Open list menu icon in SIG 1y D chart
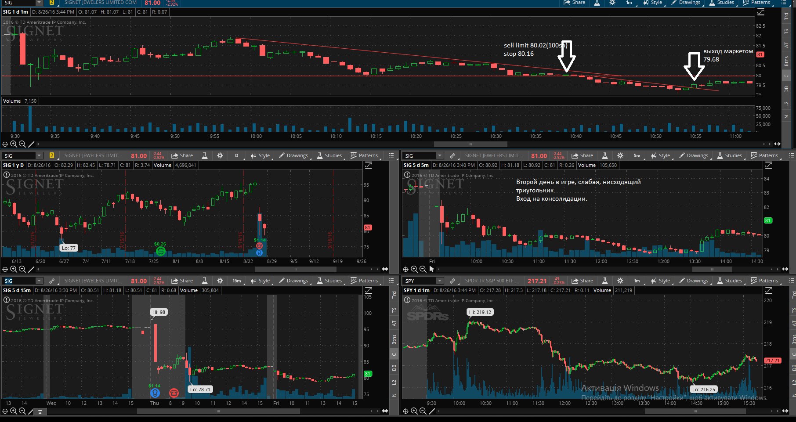Image resolution: width=796 pixels, height=422 pixels. click(x=391, y=155)
